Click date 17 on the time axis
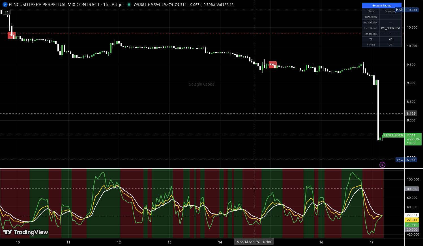Image resolution: width=423 pixels, height=246 pixels. (x=372, y=242)
